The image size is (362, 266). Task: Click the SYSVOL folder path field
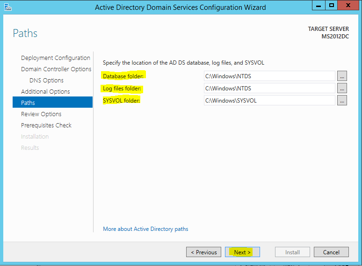pos(269,101)
